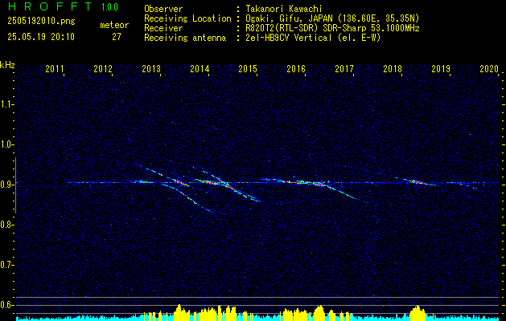Click the 0.6 kHz frequency label
This screenshot has width=506, height=321.
pyautogui.click(x=7, y=305)
